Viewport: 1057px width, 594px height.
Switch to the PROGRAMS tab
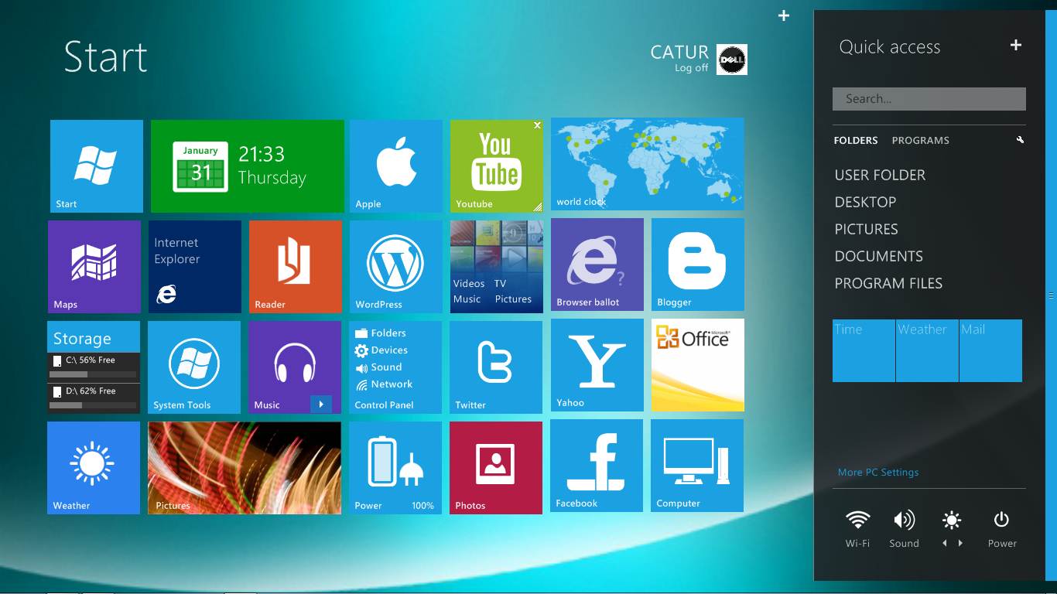pyautogui.click(x=921, y=141)
